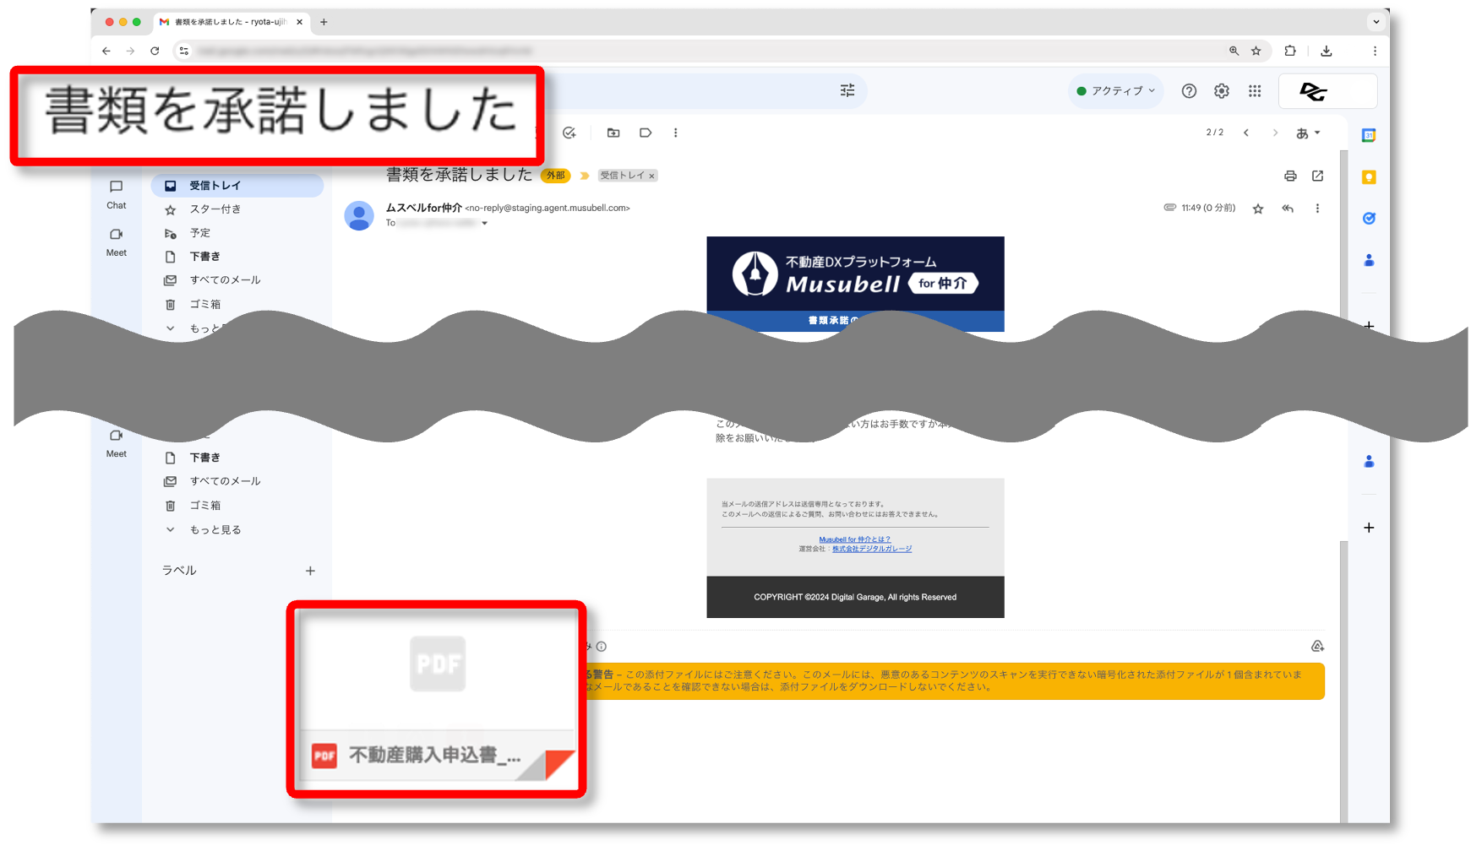Open the 株式会社デジタルガレージ link

click(871, 549)
